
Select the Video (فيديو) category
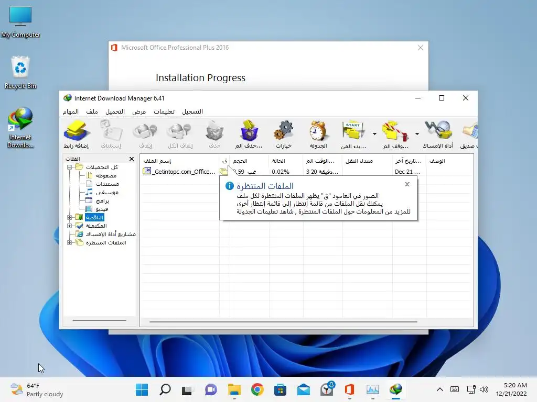pyautogui.click(x=102, y=209)
